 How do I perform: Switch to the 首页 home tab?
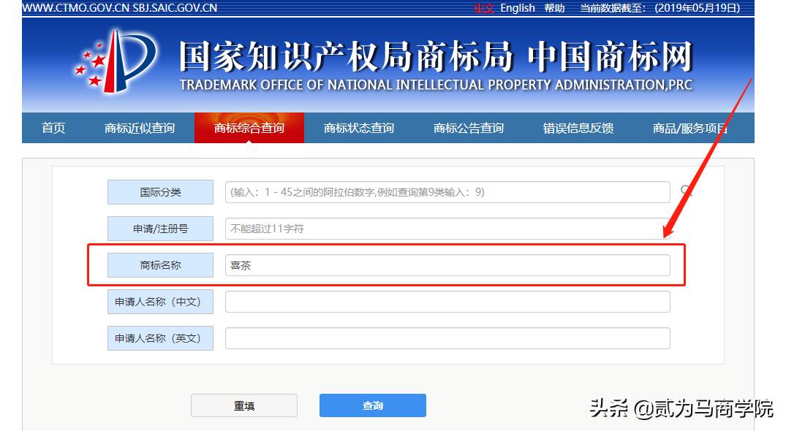[x=51, y=127]
